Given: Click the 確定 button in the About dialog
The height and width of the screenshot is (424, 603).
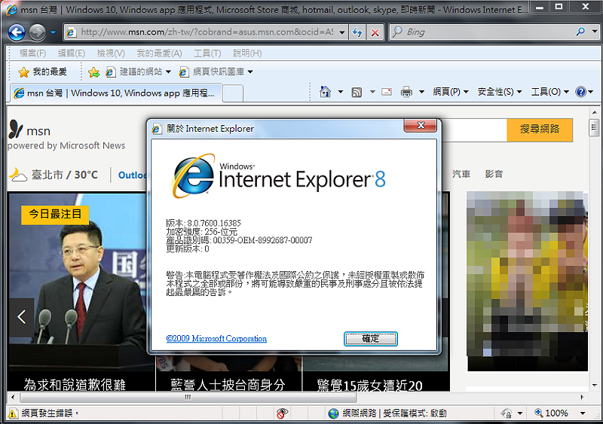Looking at the screenshot, I should click(370, 339).
